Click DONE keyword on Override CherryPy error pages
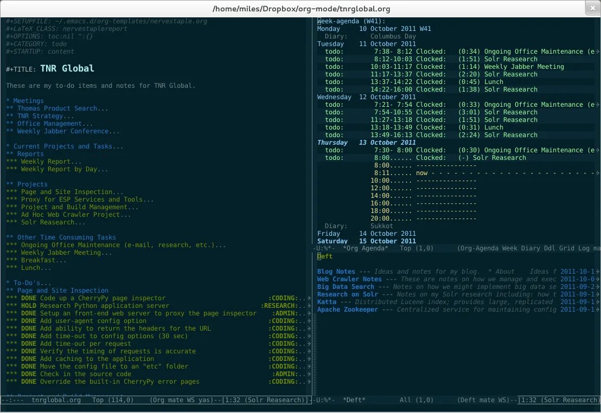 point(29,382)
